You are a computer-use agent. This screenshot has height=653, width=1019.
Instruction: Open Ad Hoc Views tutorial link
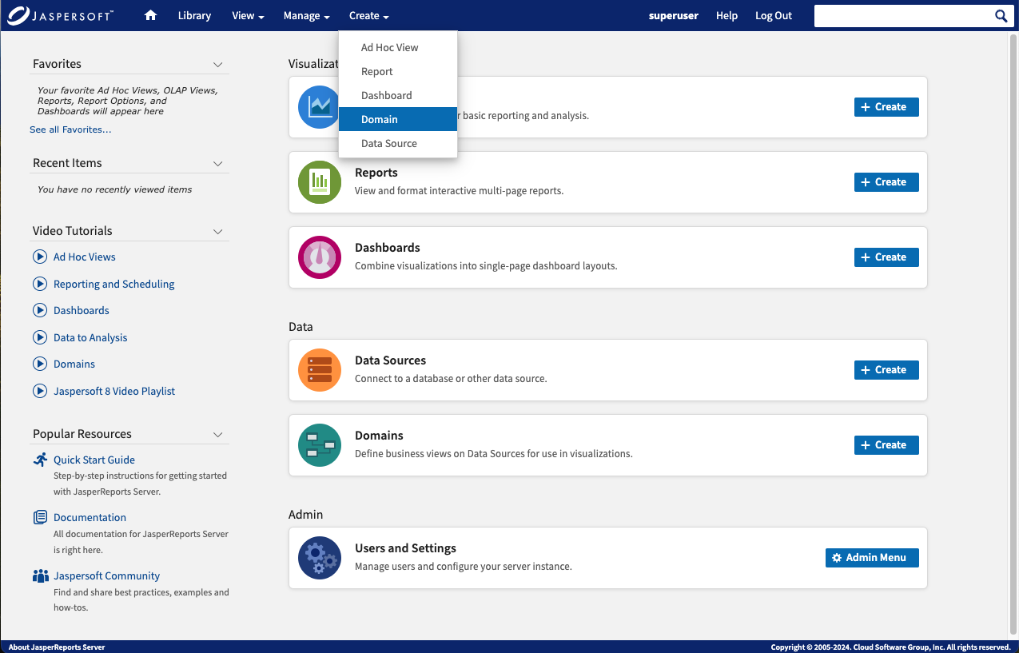coord(85,257)
